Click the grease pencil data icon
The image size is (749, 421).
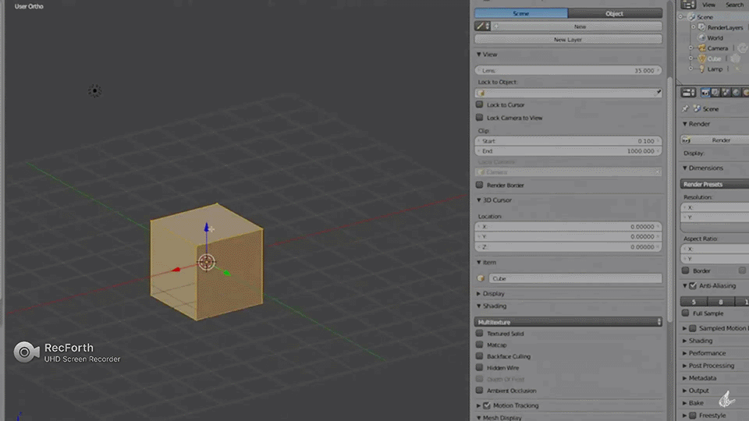click(482, 27)
